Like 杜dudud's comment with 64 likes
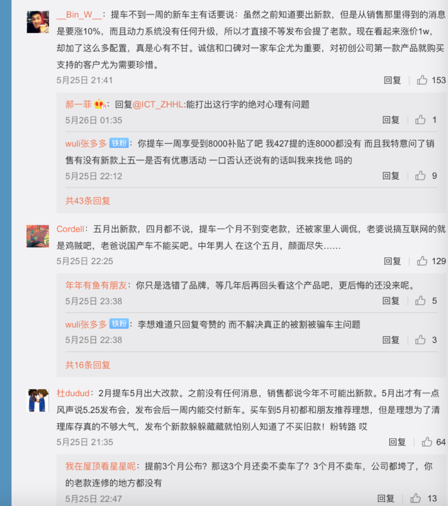 [x=427, y=442]
